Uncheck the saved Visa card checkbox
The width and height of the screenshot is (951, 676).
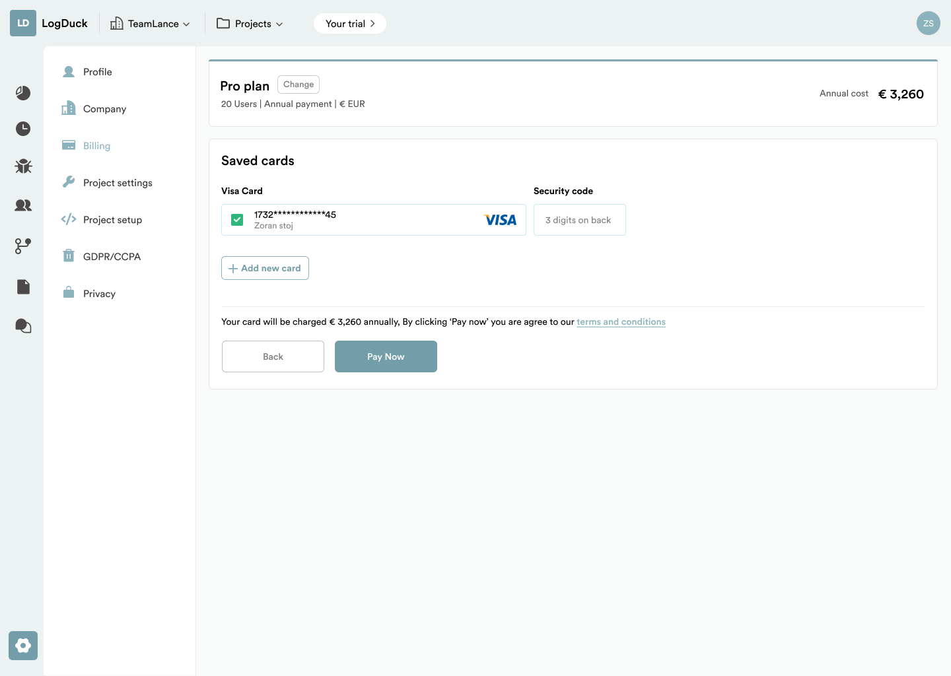(237, 220)
